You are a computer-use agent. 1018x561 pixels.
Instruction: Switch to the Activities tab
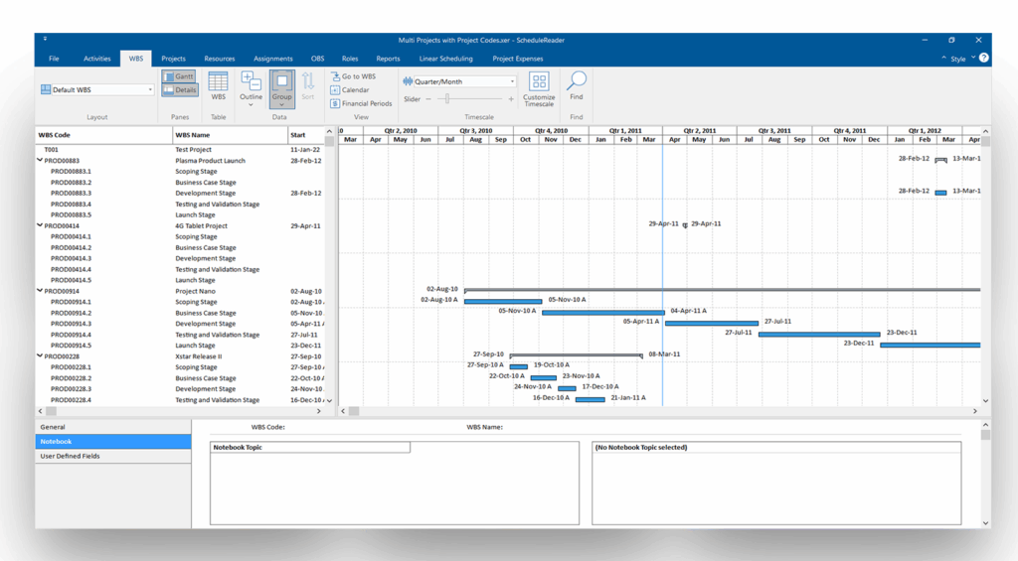coord(96,59)
